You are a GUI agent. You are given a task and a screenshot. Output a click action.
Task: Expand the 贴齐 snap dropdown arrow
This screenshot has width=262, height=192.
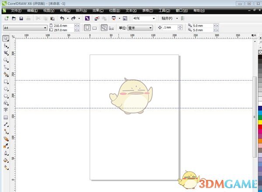pyautogui.click(x=177, y=18)
